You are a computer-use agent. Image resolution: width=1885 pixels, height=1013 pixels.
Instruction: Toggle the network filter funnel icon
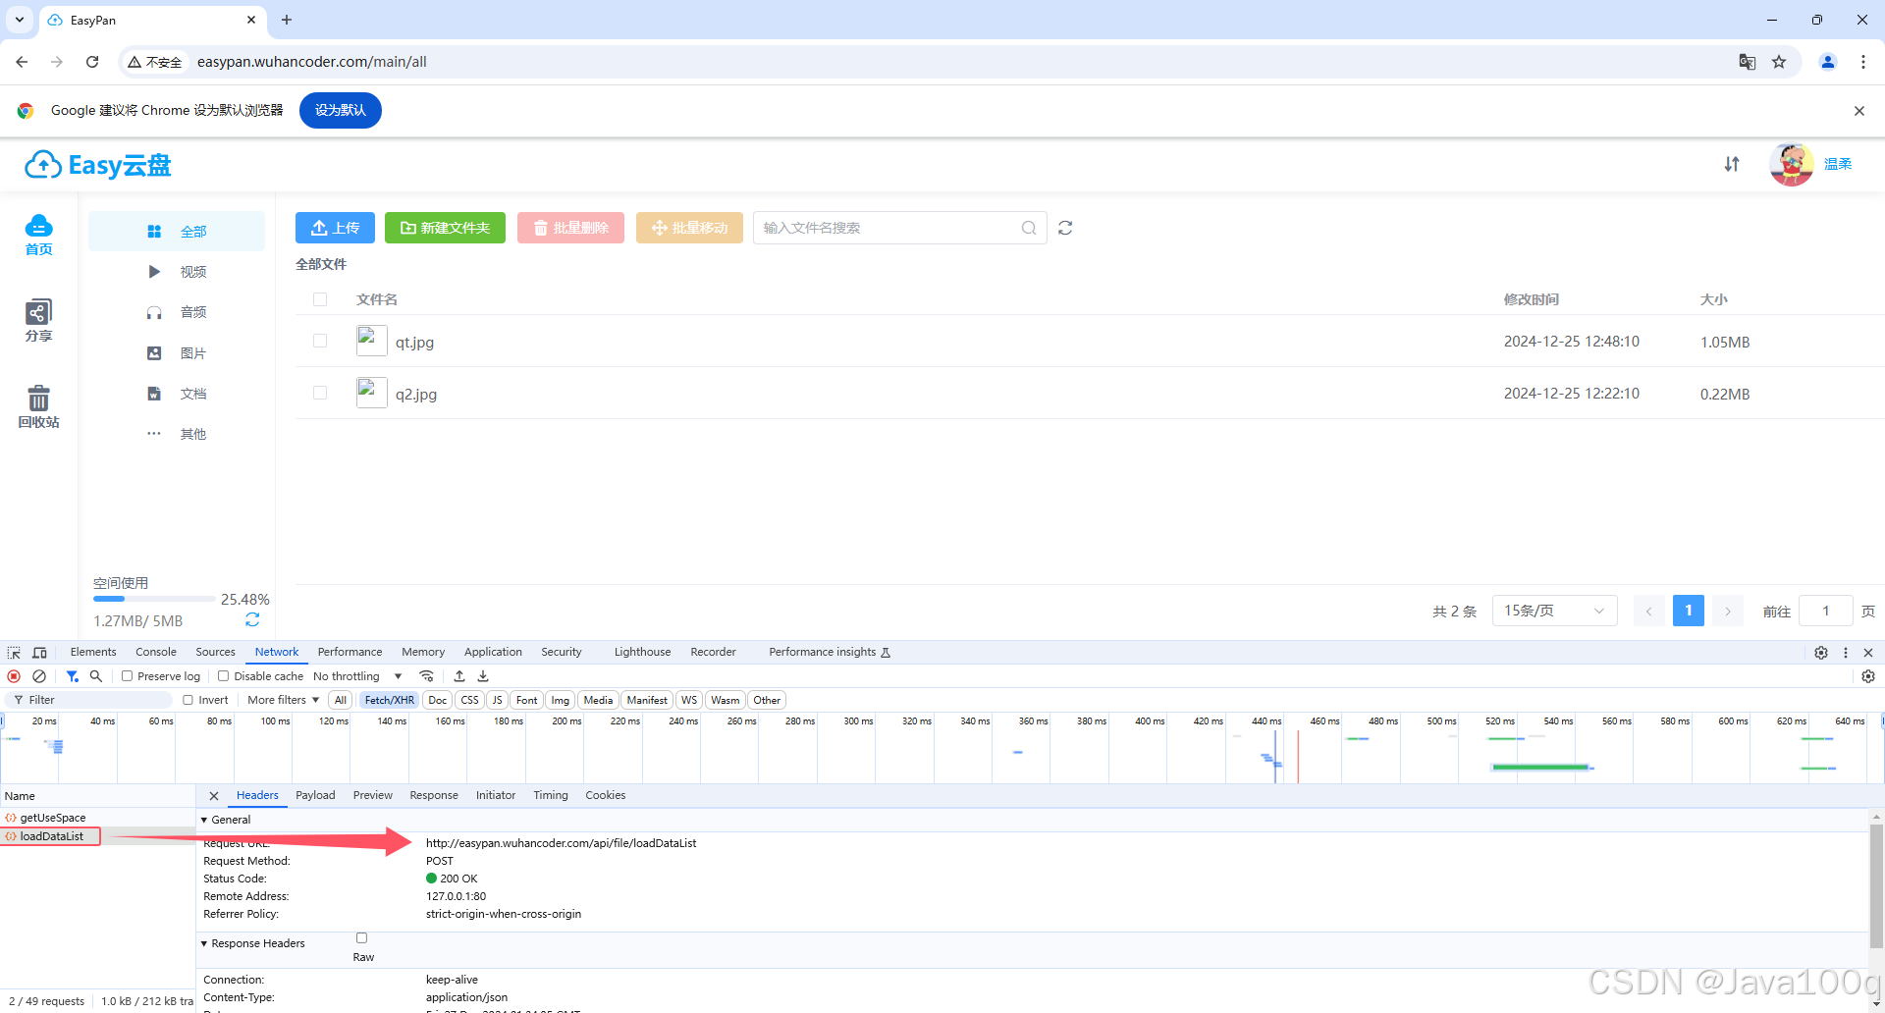point(73,676)
